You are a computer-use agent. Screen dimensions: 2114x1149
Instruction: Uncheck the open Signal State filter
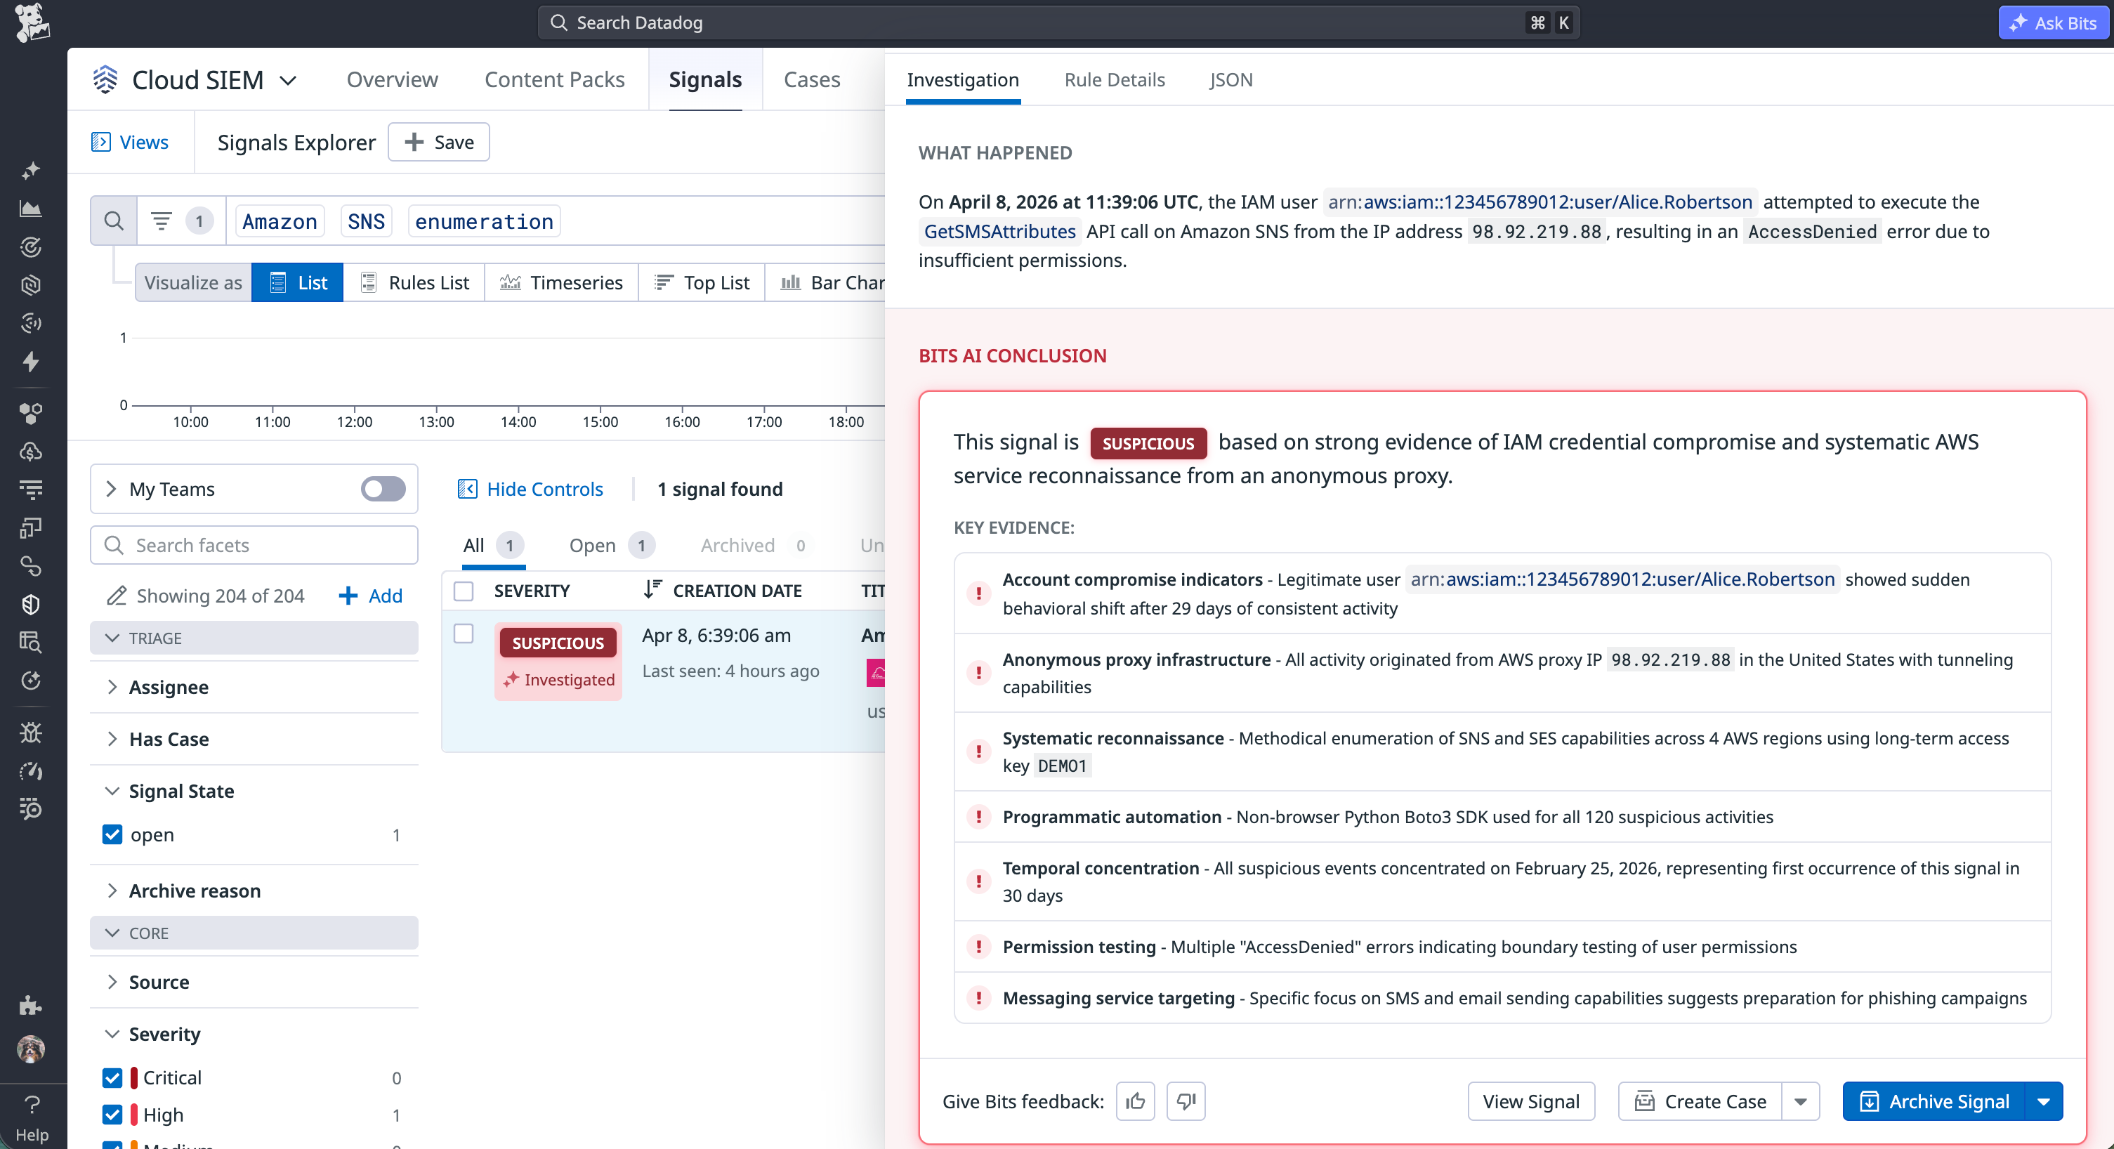112,834
